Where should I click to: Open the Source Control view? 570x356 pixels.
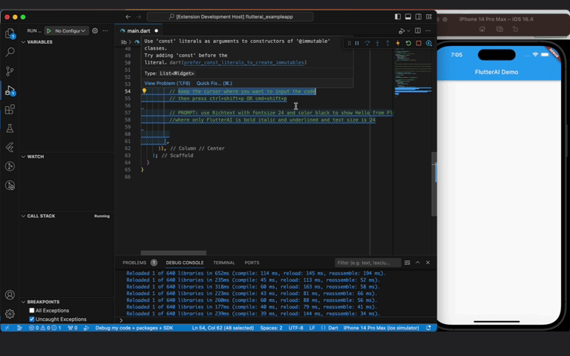(x=10, y=71)
